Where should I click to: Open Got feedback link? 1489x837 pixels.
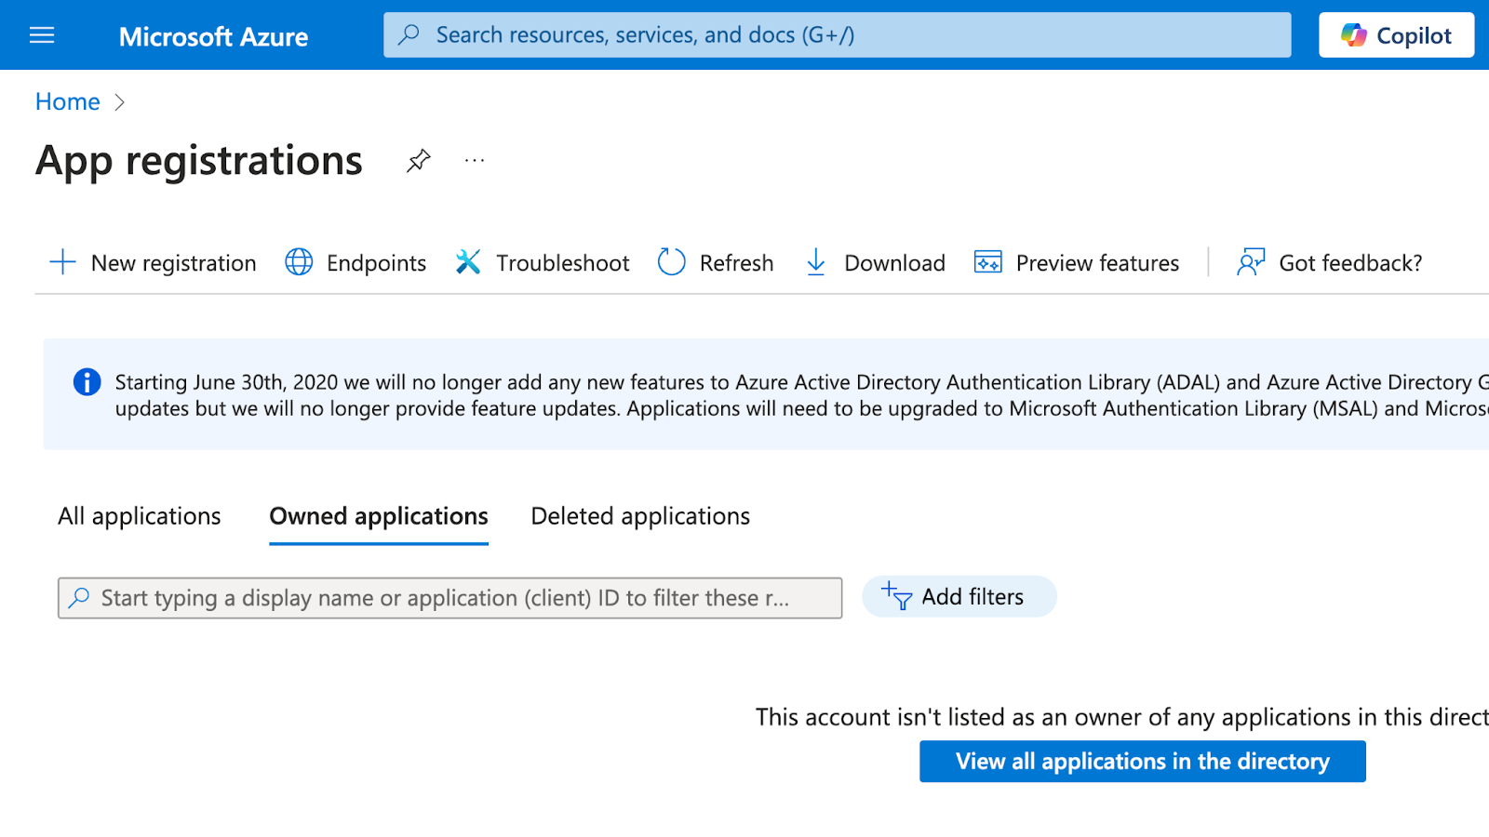[x=1330, y=263]
